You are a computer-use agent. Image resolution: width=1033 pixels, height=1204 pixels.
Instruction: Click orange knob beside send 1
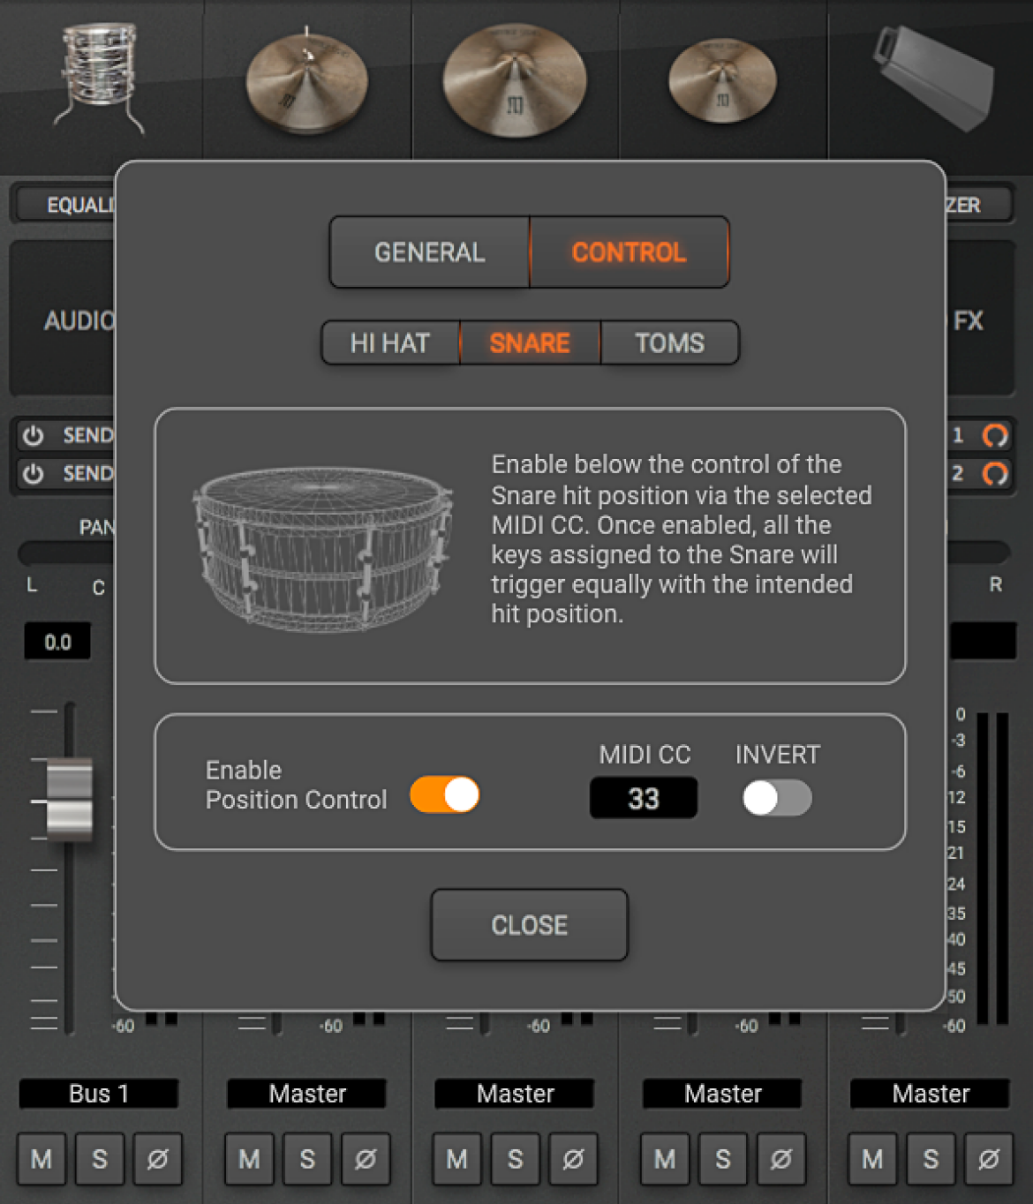click(995, 435)
